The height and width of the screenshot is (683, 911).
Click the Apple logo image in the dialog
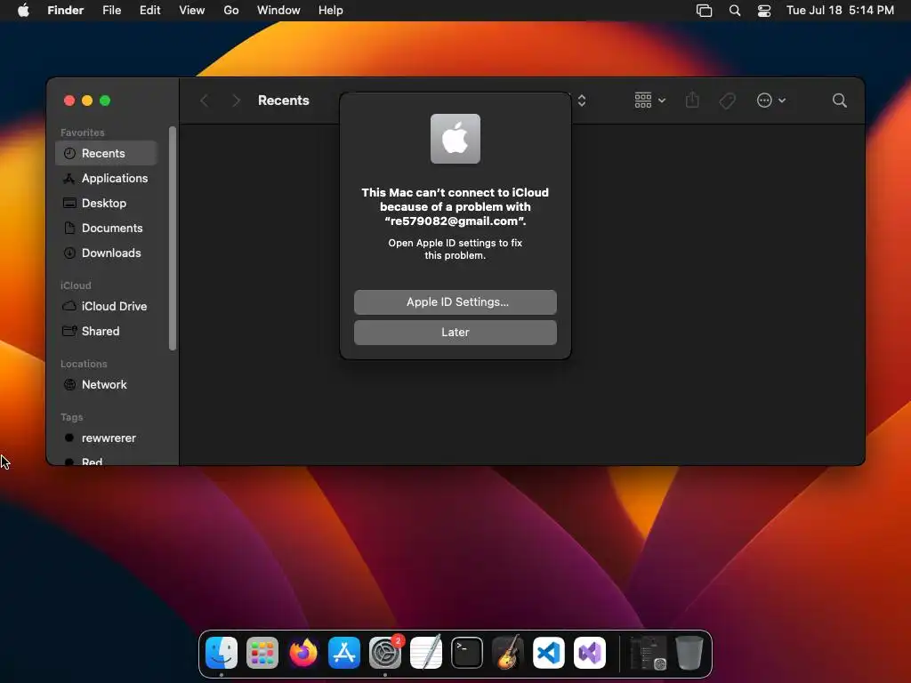[455, 139]
